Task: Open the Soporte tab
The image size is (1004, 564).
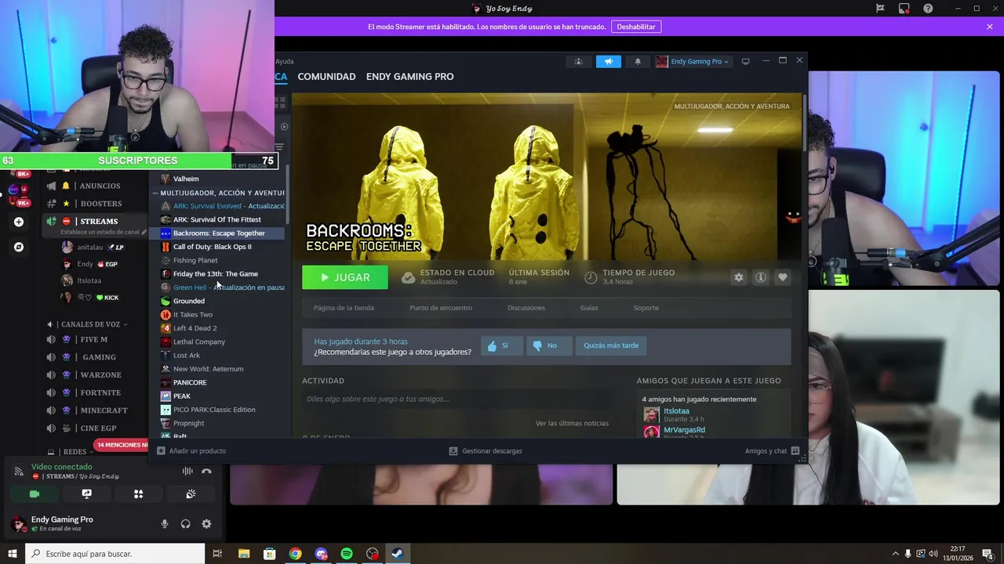Action: tap(646, 308)
